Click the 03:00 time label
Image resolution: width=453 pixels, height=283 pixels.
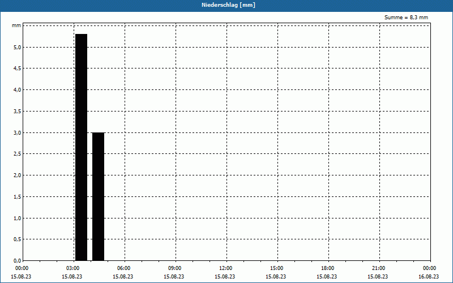[x=73, y=268]
